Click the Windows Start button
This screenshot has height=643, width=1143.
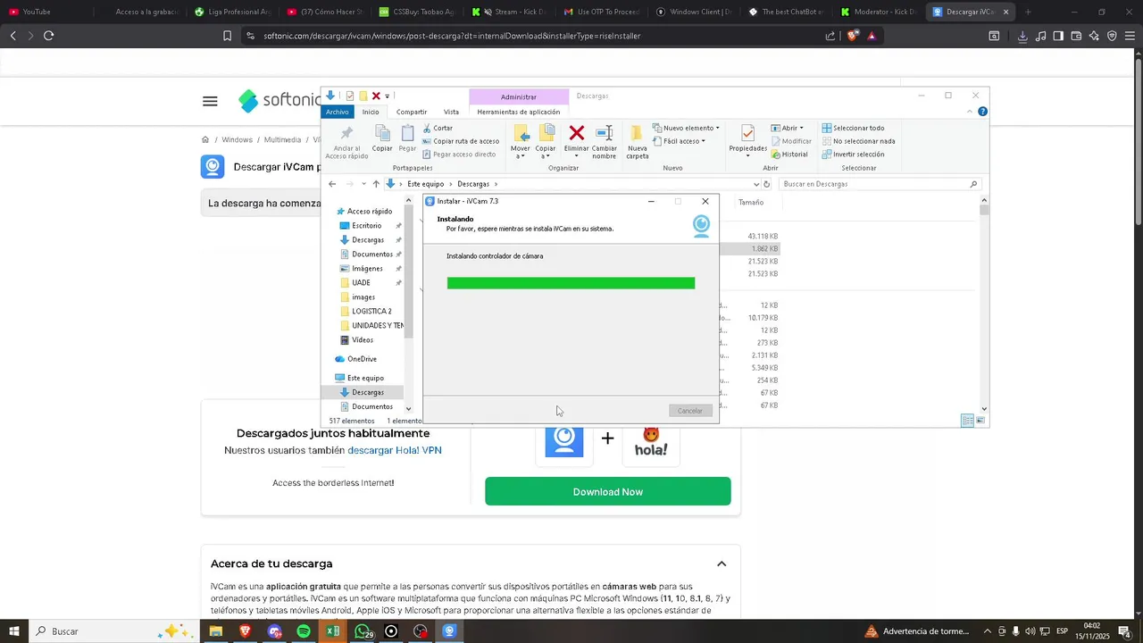(x=14, y=631)
